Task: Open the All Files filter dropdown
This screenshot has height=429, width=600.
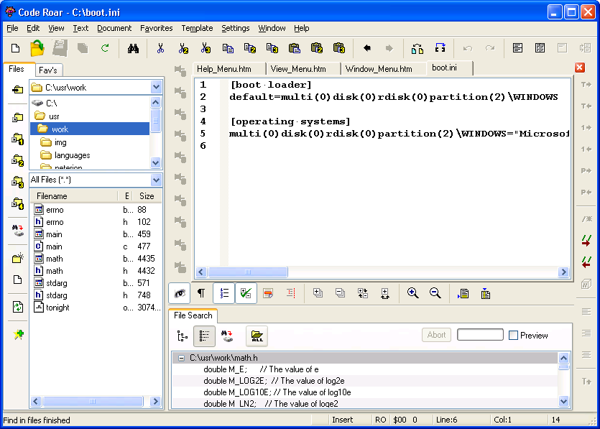Action: point(156,180)
